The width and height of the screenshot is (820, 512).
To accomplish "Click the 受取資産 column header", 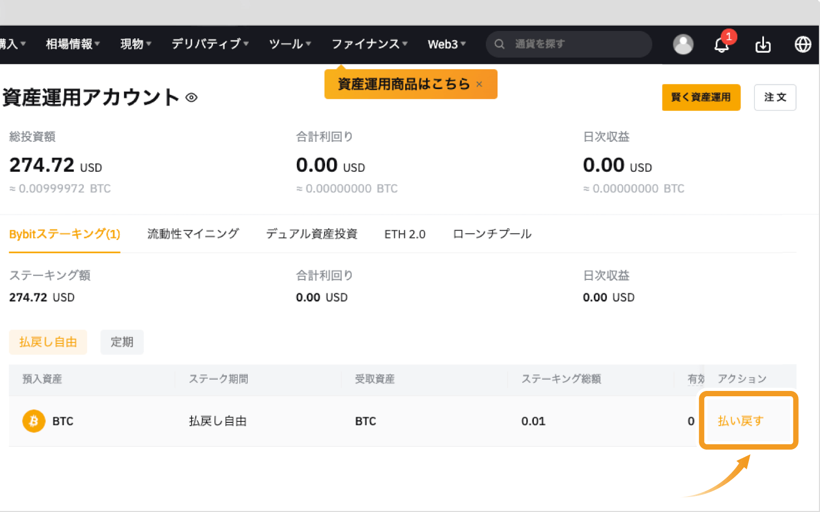I will tap(375, 379).
